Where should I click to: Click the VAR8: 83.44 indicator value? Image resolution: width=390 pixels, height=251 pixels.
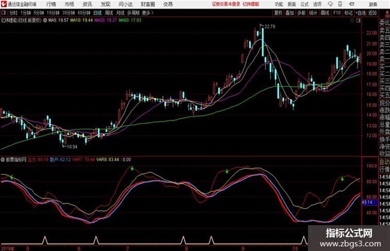108,160
